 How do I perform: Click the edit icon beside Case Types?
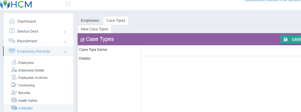82,40
